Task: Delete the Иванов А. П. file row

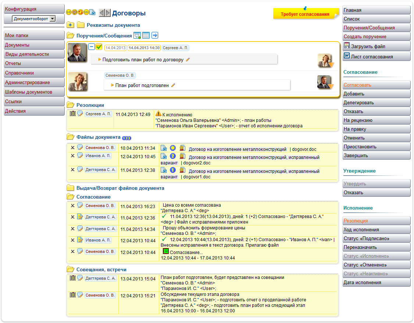Action: (72, 156)
